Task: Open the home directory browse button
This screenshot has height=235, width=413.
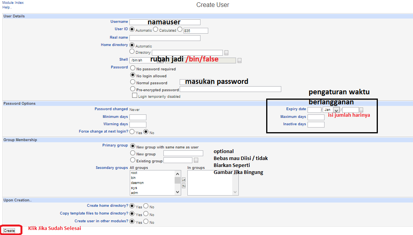Action: 226,53
